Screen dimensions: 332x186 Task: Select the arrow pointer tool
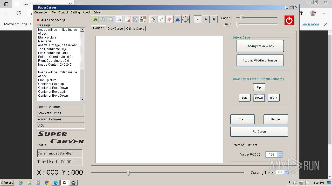pos(153,19)
